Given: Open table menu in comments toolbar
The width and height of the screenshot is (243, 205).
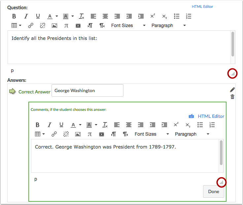Looking at the screenshot, I should (x=40, y=134).
